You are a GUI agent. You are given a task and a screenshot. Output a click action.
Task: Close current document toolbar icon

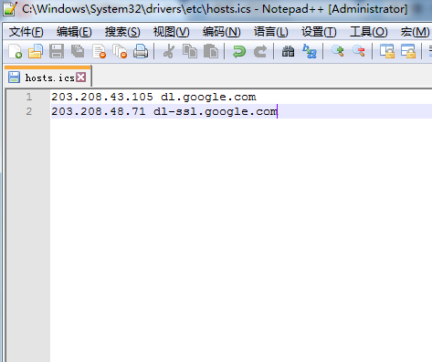99,51
